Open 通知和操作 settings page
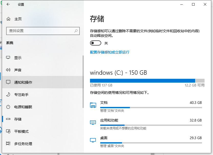Viewport: 213px width, 155px height. click(23, 82)
